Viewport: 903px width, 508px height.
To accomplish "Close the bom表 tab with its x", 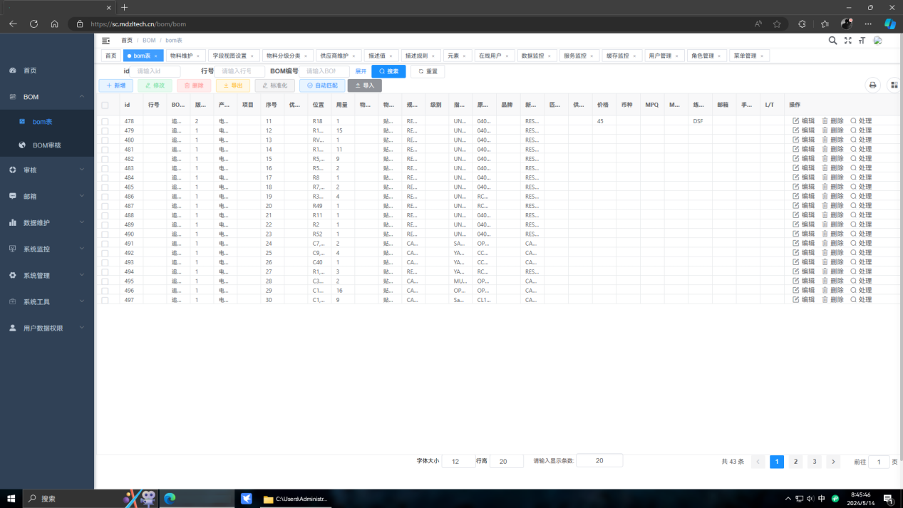I will tap(156, 56).
